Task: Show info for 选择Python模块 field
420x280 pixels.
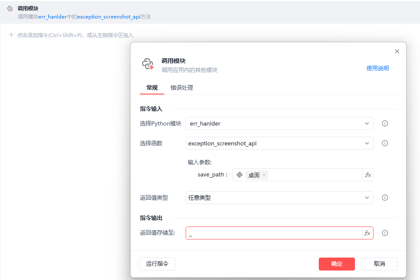Action: click(385, 123)
